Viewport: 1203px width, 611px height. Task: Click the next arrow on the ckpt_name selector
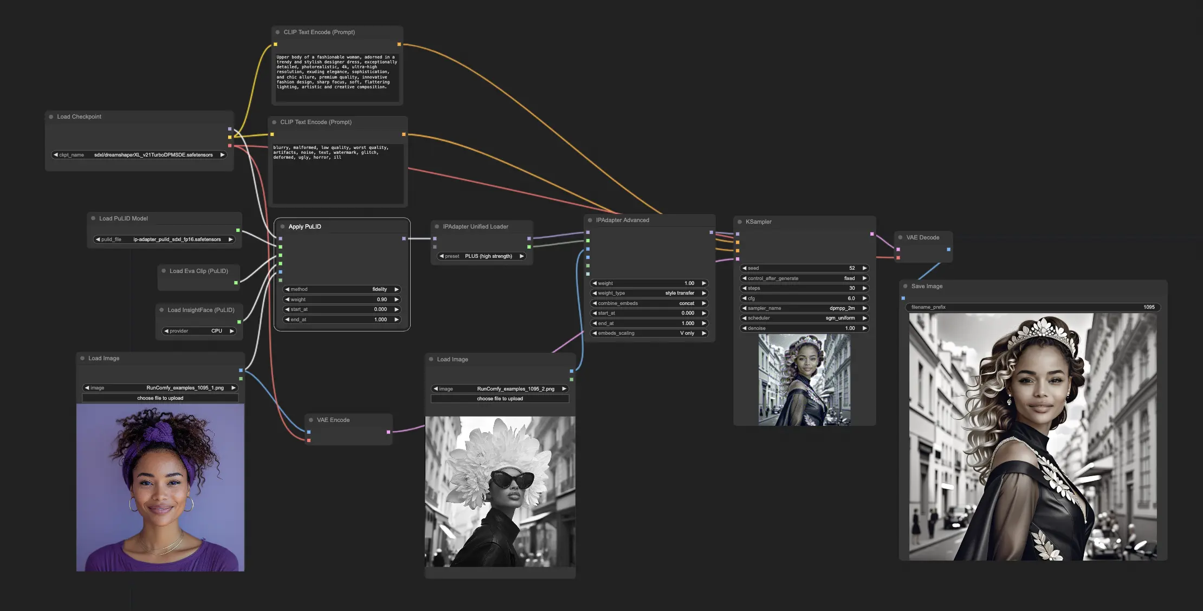(222, 155)
